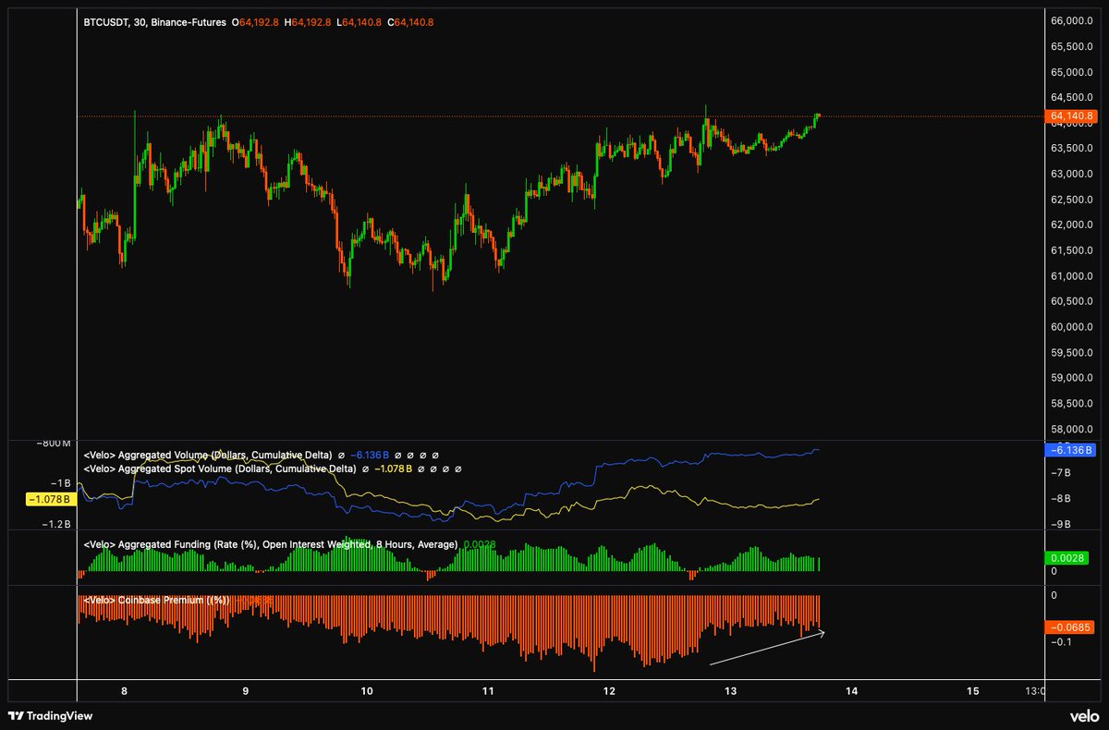Screen dimensions: 1109x730
Task: Click date 13 on the time axis
Action: pyautogui.click(x=730, y=690)
